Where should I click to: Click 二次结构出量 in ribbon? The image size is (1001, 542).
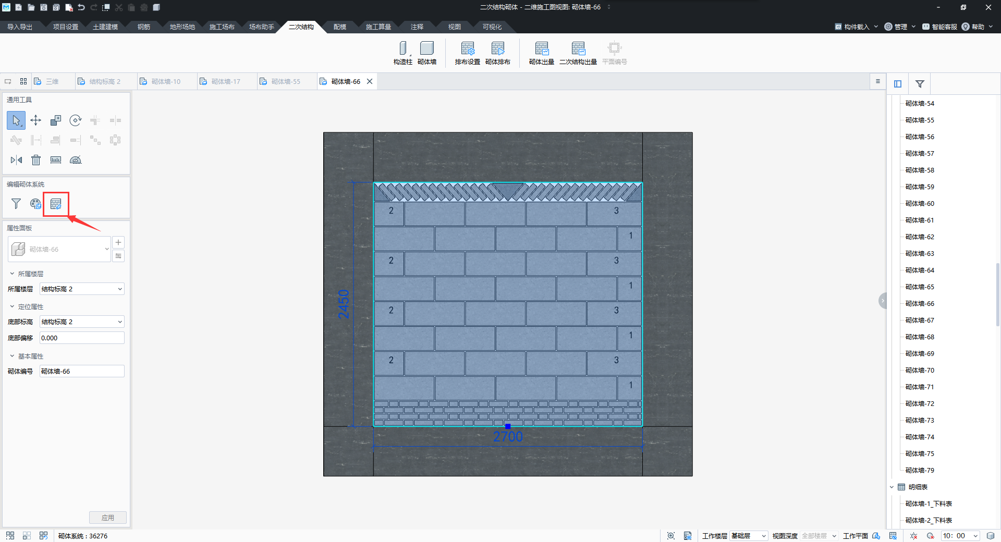(x=578, y=53)
